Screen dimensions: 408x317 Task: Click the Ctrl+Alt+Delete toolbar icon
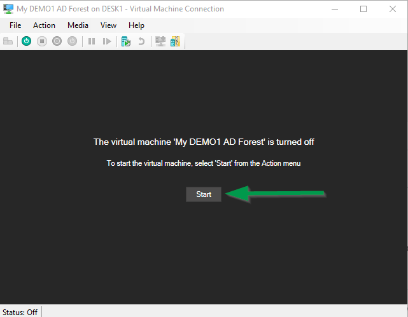(8, 41)
